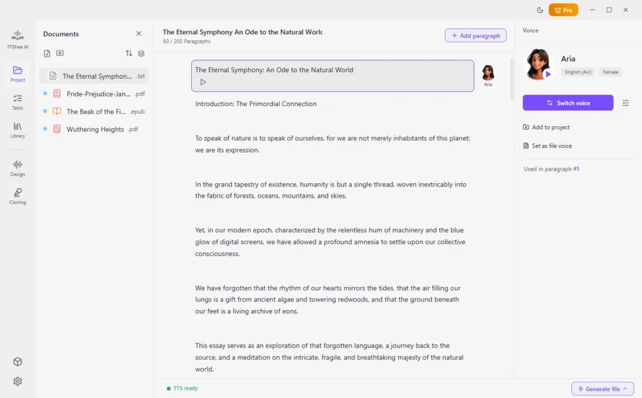Click the document scrollbar thumb
The width and height of the screenshot is (642, 398).
tap(512, 78)
